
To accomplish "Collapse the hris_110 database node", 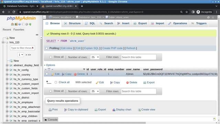I will point(3,42).
